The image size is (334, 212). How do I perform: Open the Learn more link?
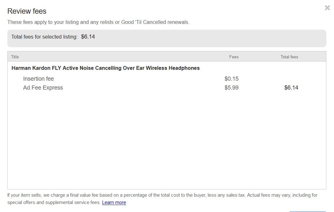pos(114,202)
